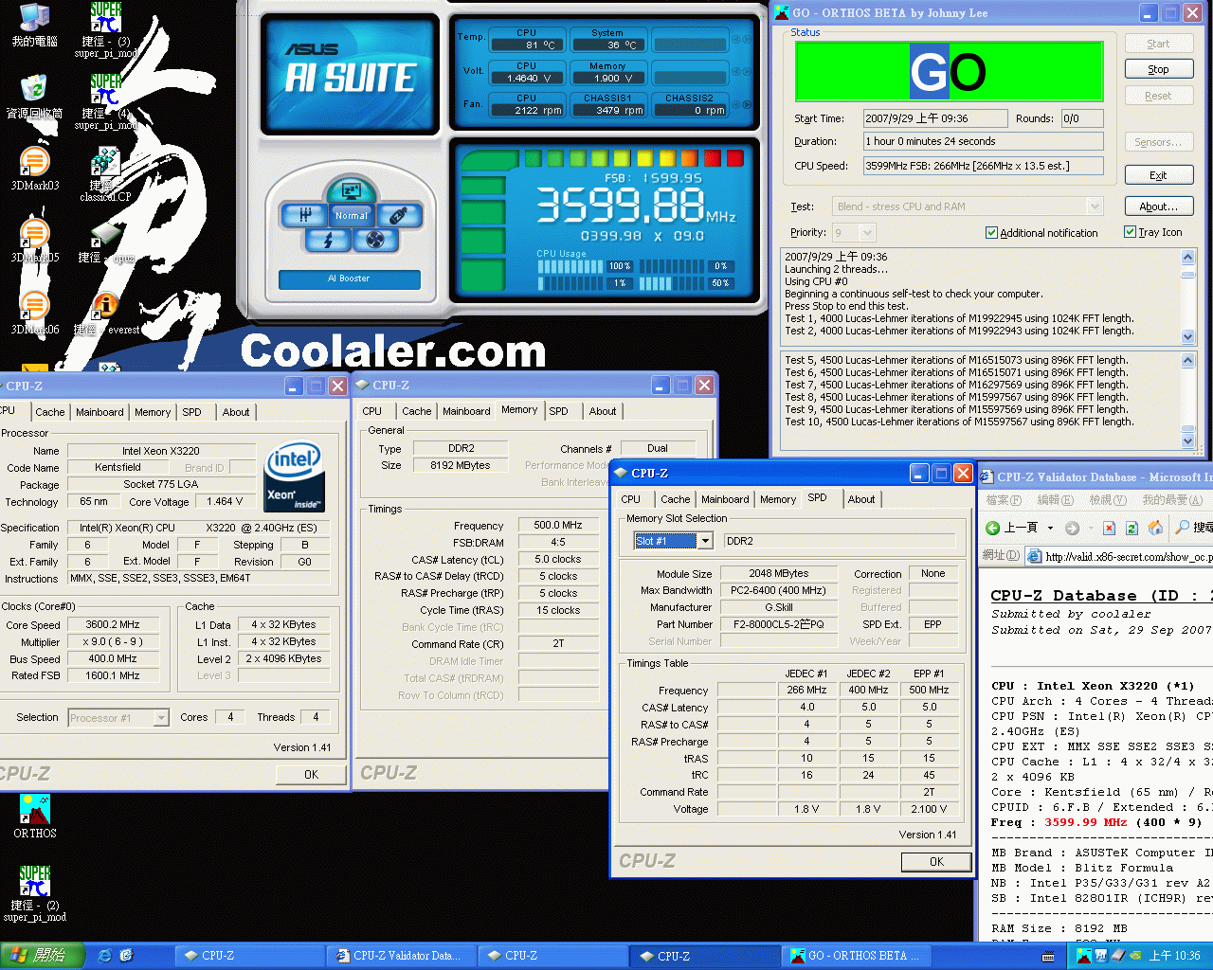Click lower ORTHOS log scrollbar down arrow
This screenshot has width=1213, height=970.
click(1188, 440)
